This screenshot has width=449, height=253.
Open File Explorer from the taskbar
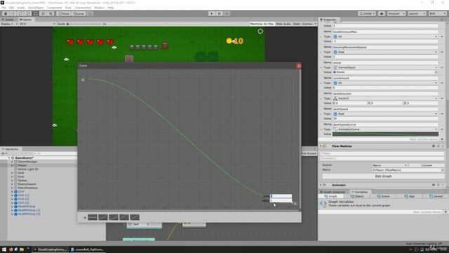tap(22, 249)
